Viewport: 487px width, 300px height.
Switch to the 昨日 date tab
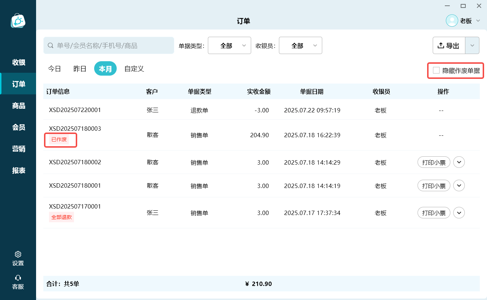[80, 68]
